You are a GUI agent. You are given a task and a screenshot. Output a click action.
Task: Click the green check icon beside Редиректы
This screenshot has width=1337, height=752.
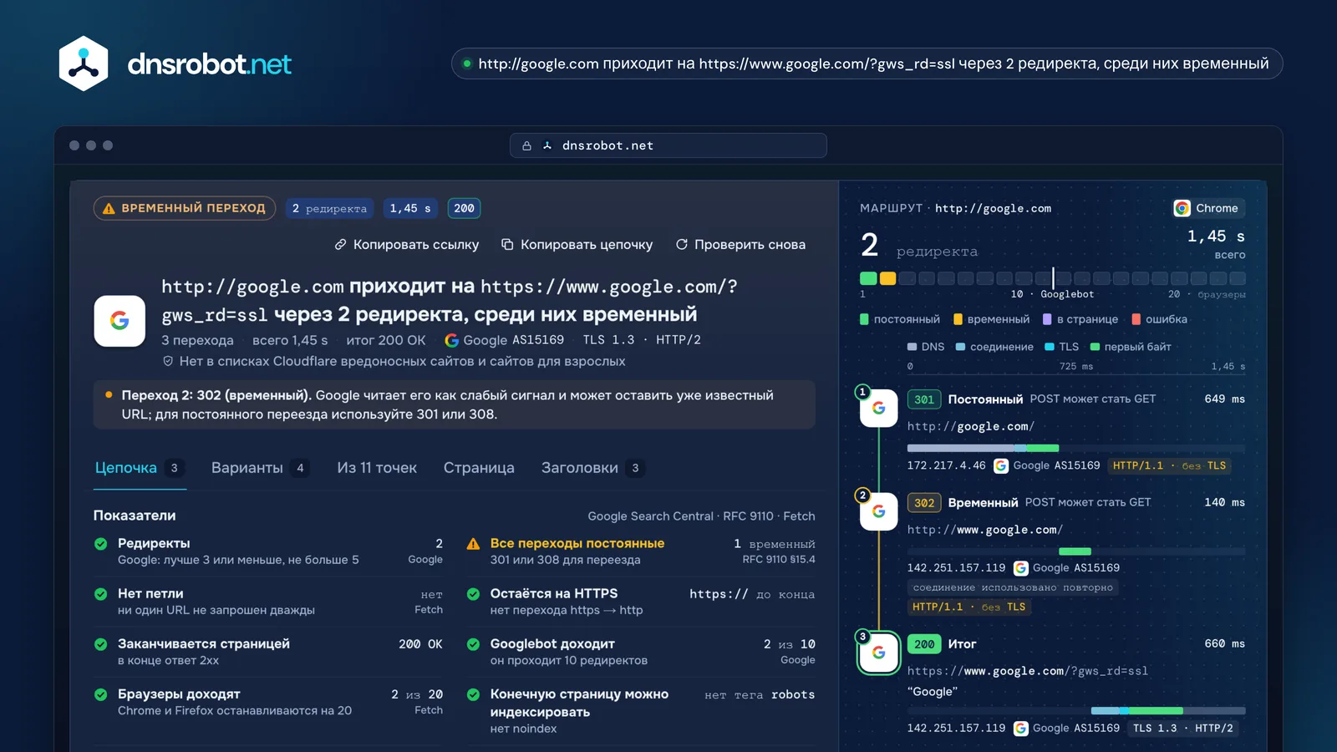point(101,544)
